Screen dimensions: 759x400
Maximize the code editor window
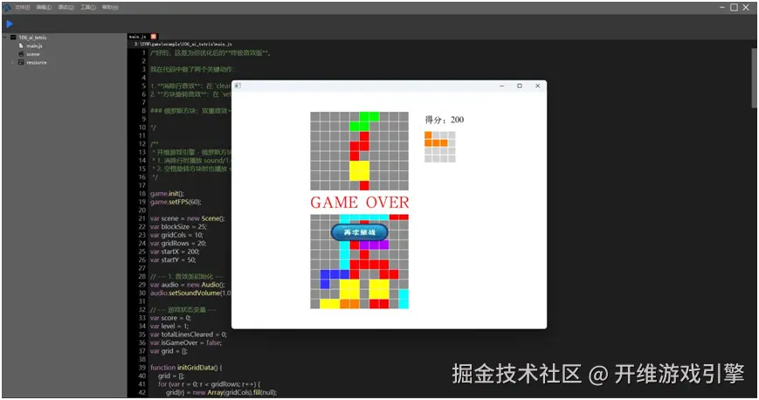[x=734, y=7]
